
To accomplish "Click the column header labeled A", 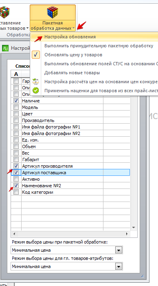I will [x=16, y=74].
